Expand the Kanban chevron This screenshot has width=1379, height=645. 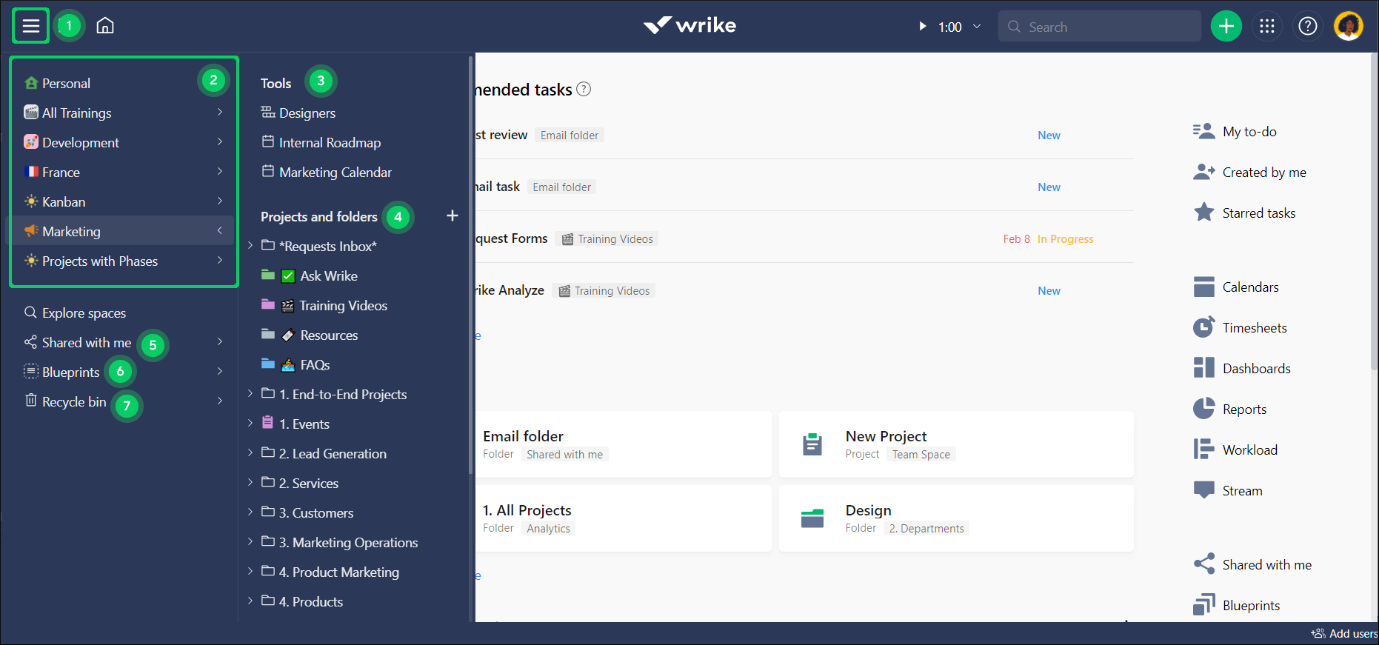[x=220, y=201]
